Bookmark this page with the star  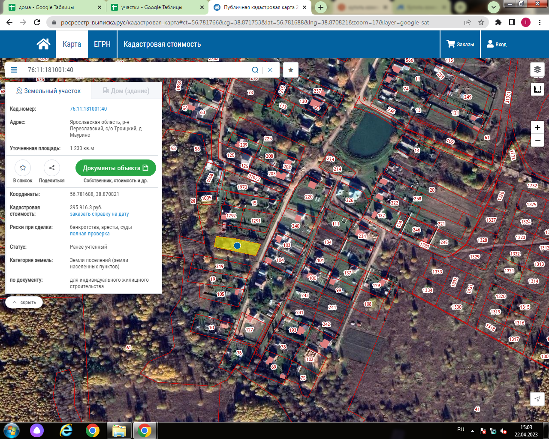coord(481,22)
